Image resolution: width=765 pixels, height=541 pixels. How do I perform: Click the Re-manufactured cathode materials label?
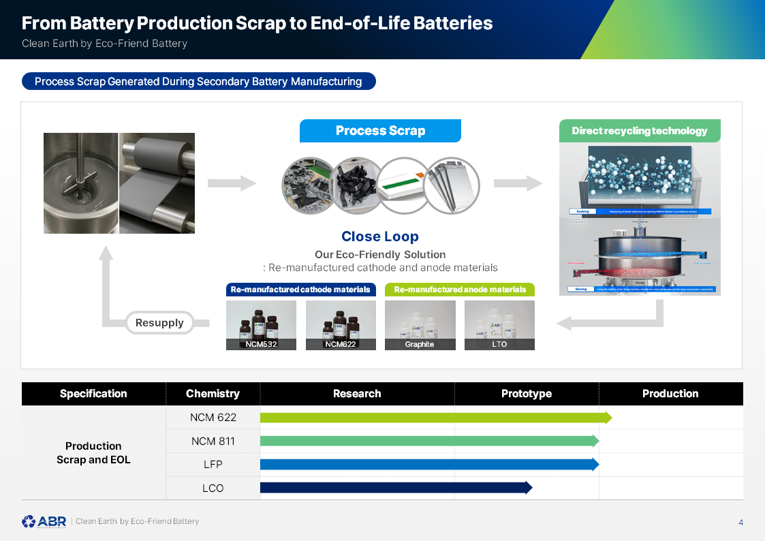click(300, 290)
